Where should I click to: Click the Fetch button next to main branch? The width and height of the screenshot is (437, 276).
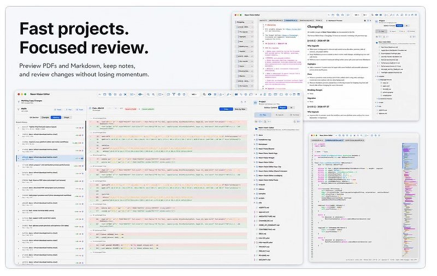58,110
